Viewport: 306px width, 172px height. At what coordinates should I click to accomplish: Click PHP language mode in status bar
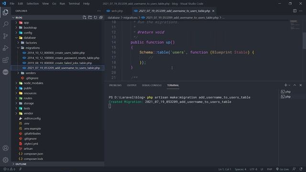[x=270, y=169]
